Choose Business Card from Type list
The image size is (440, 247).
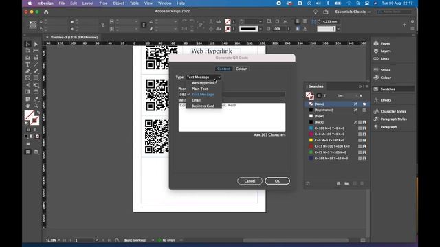pyautogui.click(x=203, y=106)
